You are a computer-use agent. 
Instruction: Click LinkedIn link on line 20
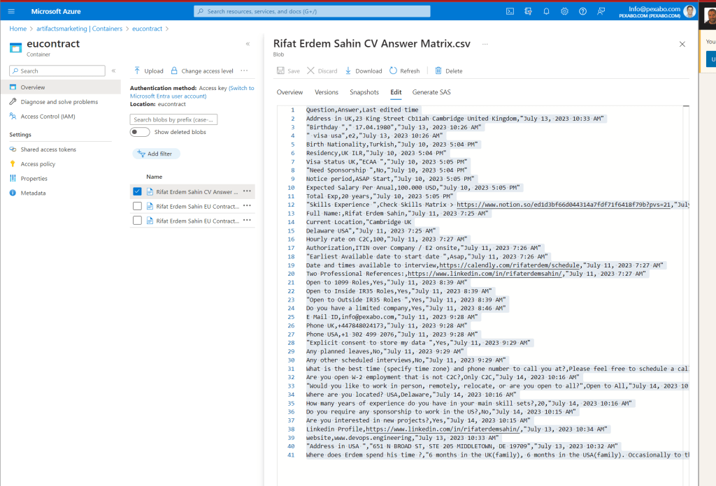tap(485, 274)
